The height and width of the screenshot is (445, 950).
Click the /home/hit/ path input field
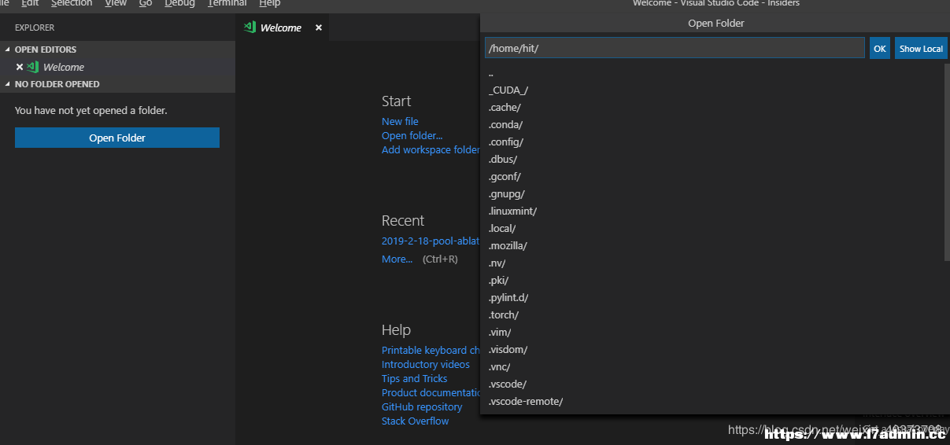(x=675, y=48)
